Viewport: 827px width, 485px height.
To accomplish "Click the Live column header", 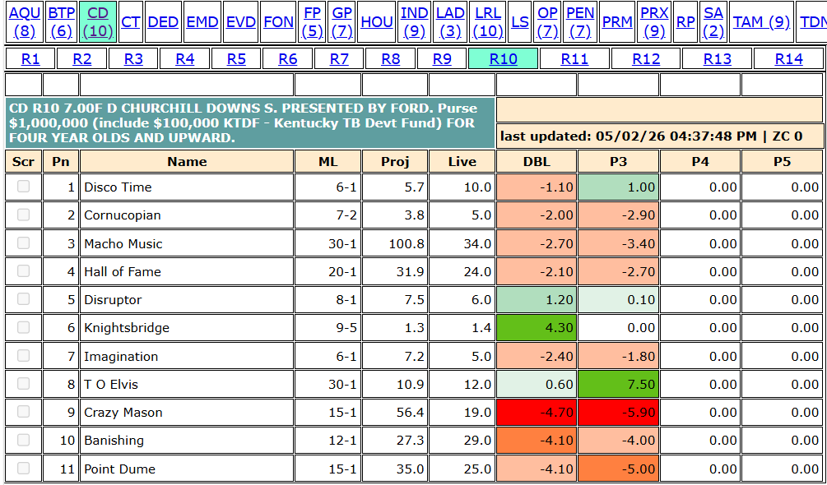I will 462,161.
